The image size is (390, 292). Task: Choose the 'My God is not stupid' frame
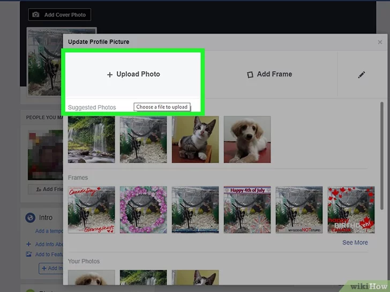coord(299,210)
